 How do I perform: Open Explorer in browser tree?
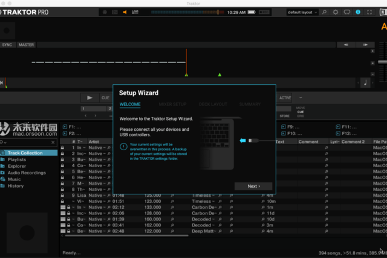click(x=17, y=166)
